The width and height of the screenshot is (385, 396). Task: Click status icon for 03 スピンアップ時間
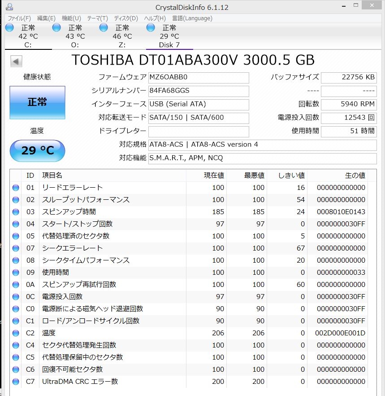[16, 212]
